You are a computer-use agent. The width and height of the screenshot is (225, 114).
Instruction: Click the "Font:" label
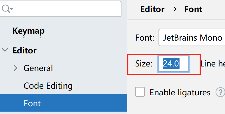coord(145,38)
